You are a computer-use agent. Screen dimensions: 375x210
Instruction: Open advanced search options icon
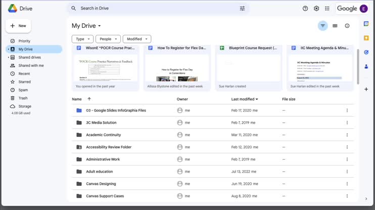click(242, 9)
